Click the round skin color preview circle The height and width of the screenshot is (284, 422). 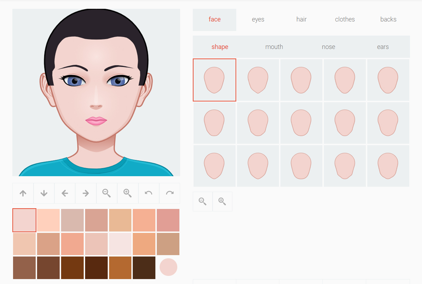pos(168,267)
